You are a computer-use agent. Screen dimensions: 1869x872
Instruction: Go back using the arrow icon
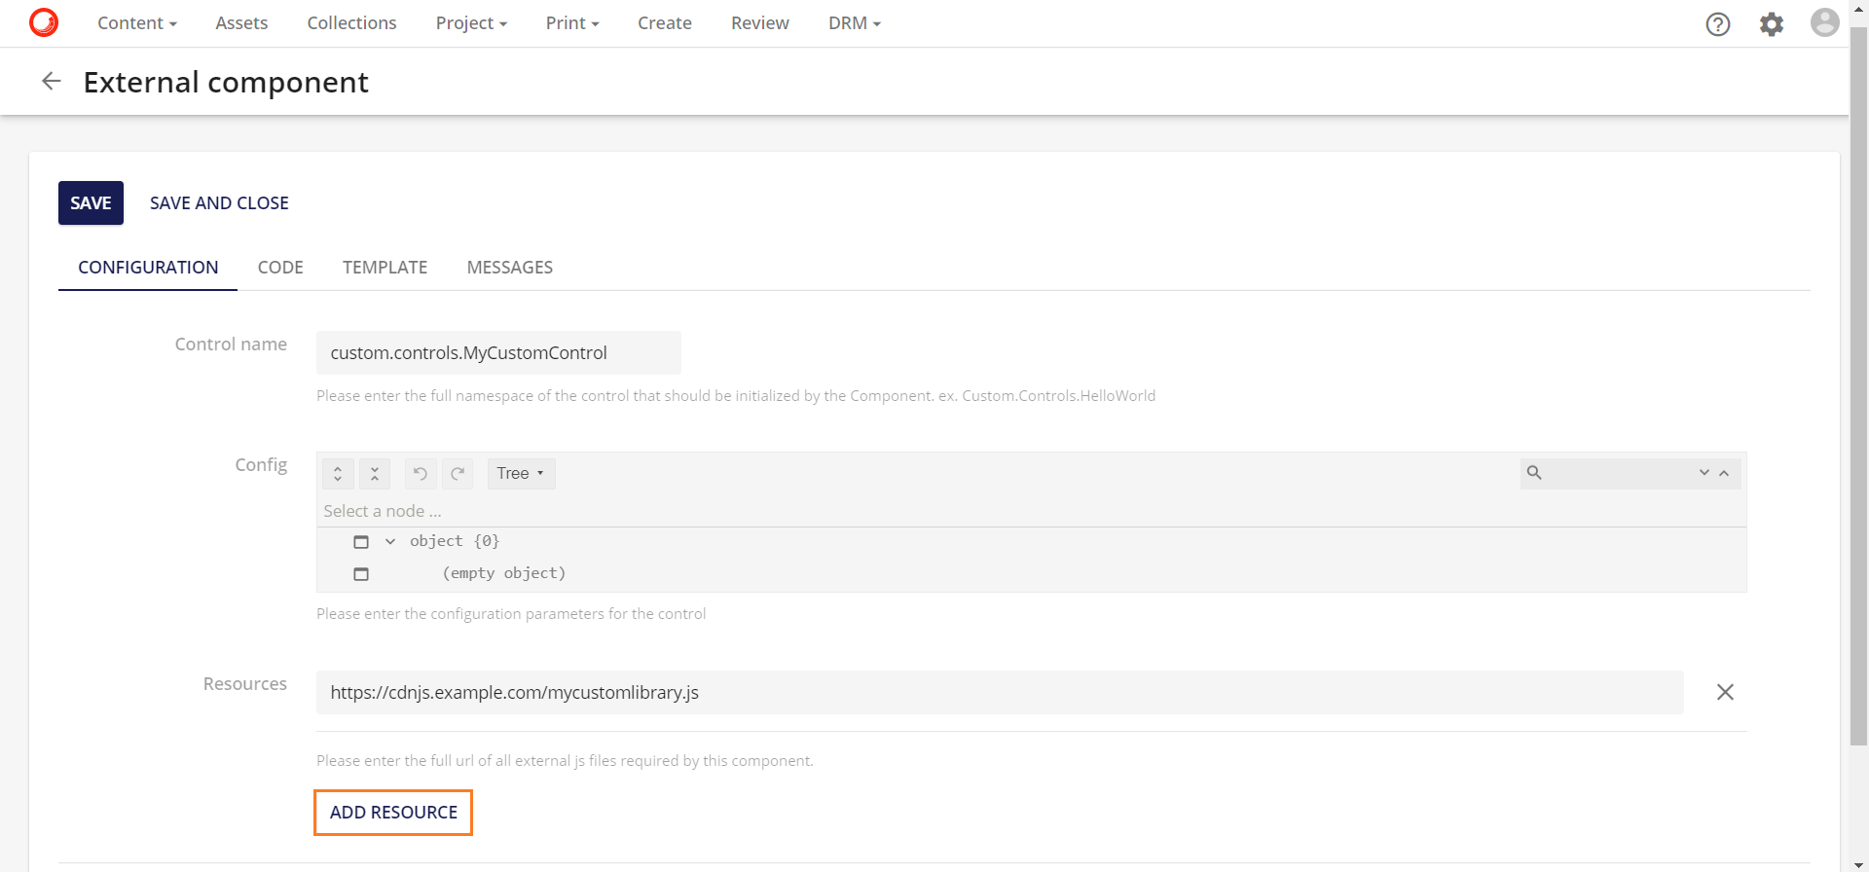coord(52,82)
